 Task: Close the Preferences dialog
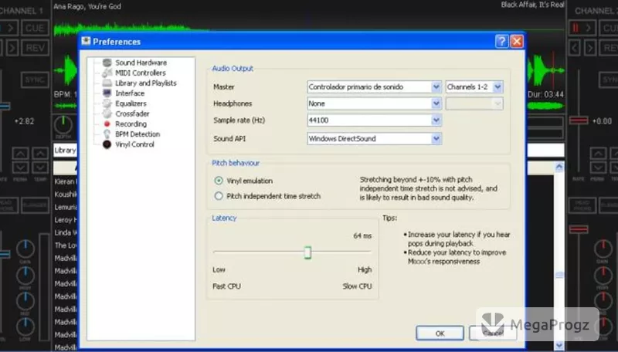517,42
